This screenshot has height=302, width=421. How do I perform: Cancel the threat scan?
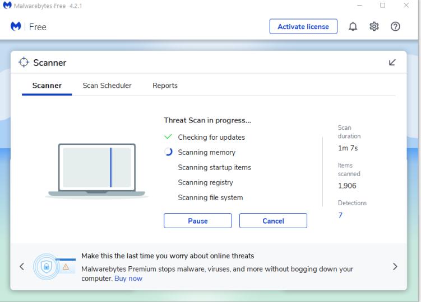pos(273,221)
